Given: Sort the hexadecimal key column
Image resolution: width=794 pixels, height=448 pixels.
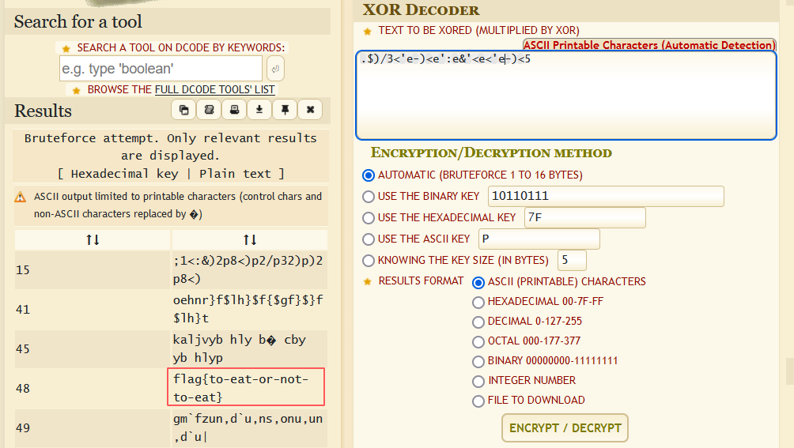Looking at the screenshot, I should pos(93,239).
